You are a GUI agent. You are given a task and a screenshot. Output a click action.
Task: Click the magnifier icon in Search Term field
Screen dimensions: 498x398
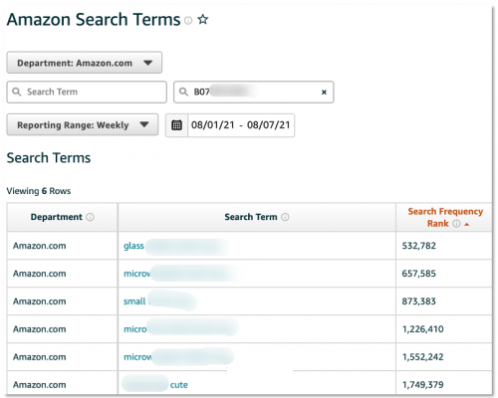pyautogui.click(x=17, y=92)
